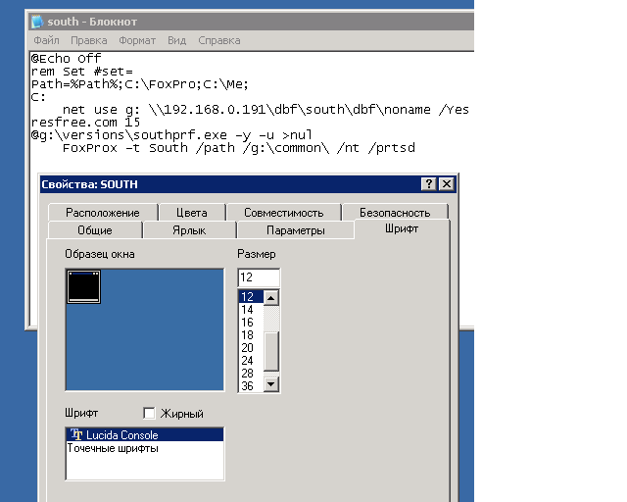Go to the Ярлык tab
The image size is (627, 502).
coord(188,230)
